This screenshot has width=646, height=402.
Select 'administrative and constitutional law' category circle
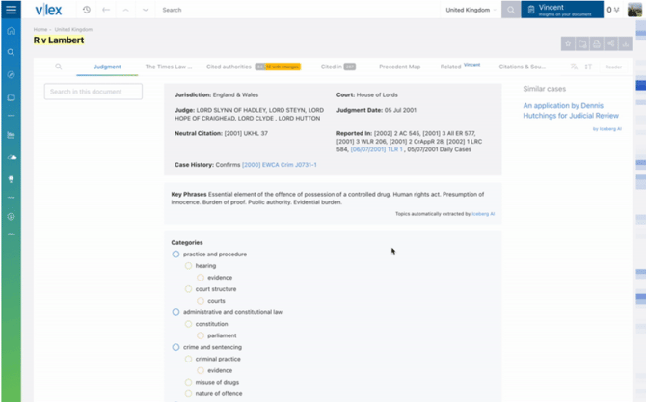point(175,312)
